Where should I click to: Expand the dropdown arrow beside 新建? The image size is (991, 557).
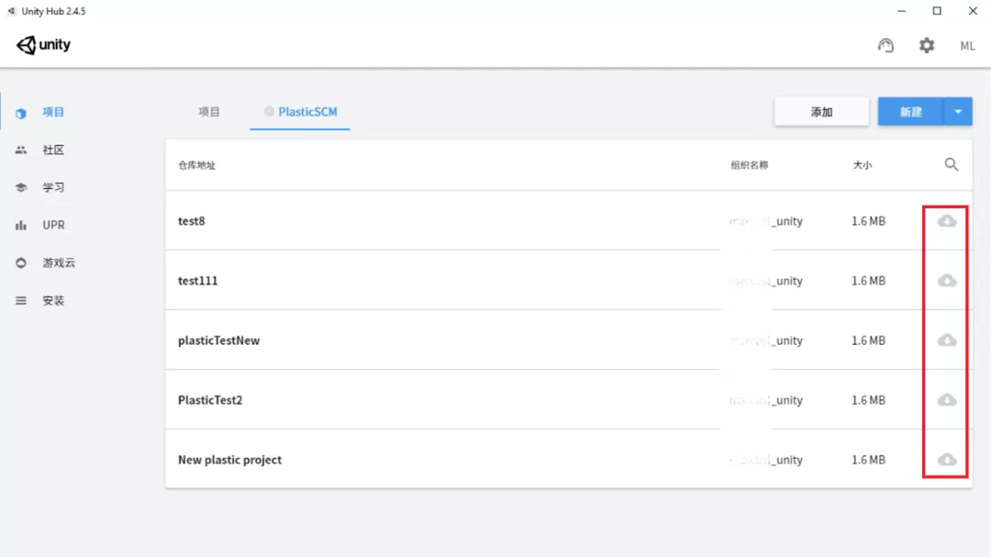(x=957, y=112)
